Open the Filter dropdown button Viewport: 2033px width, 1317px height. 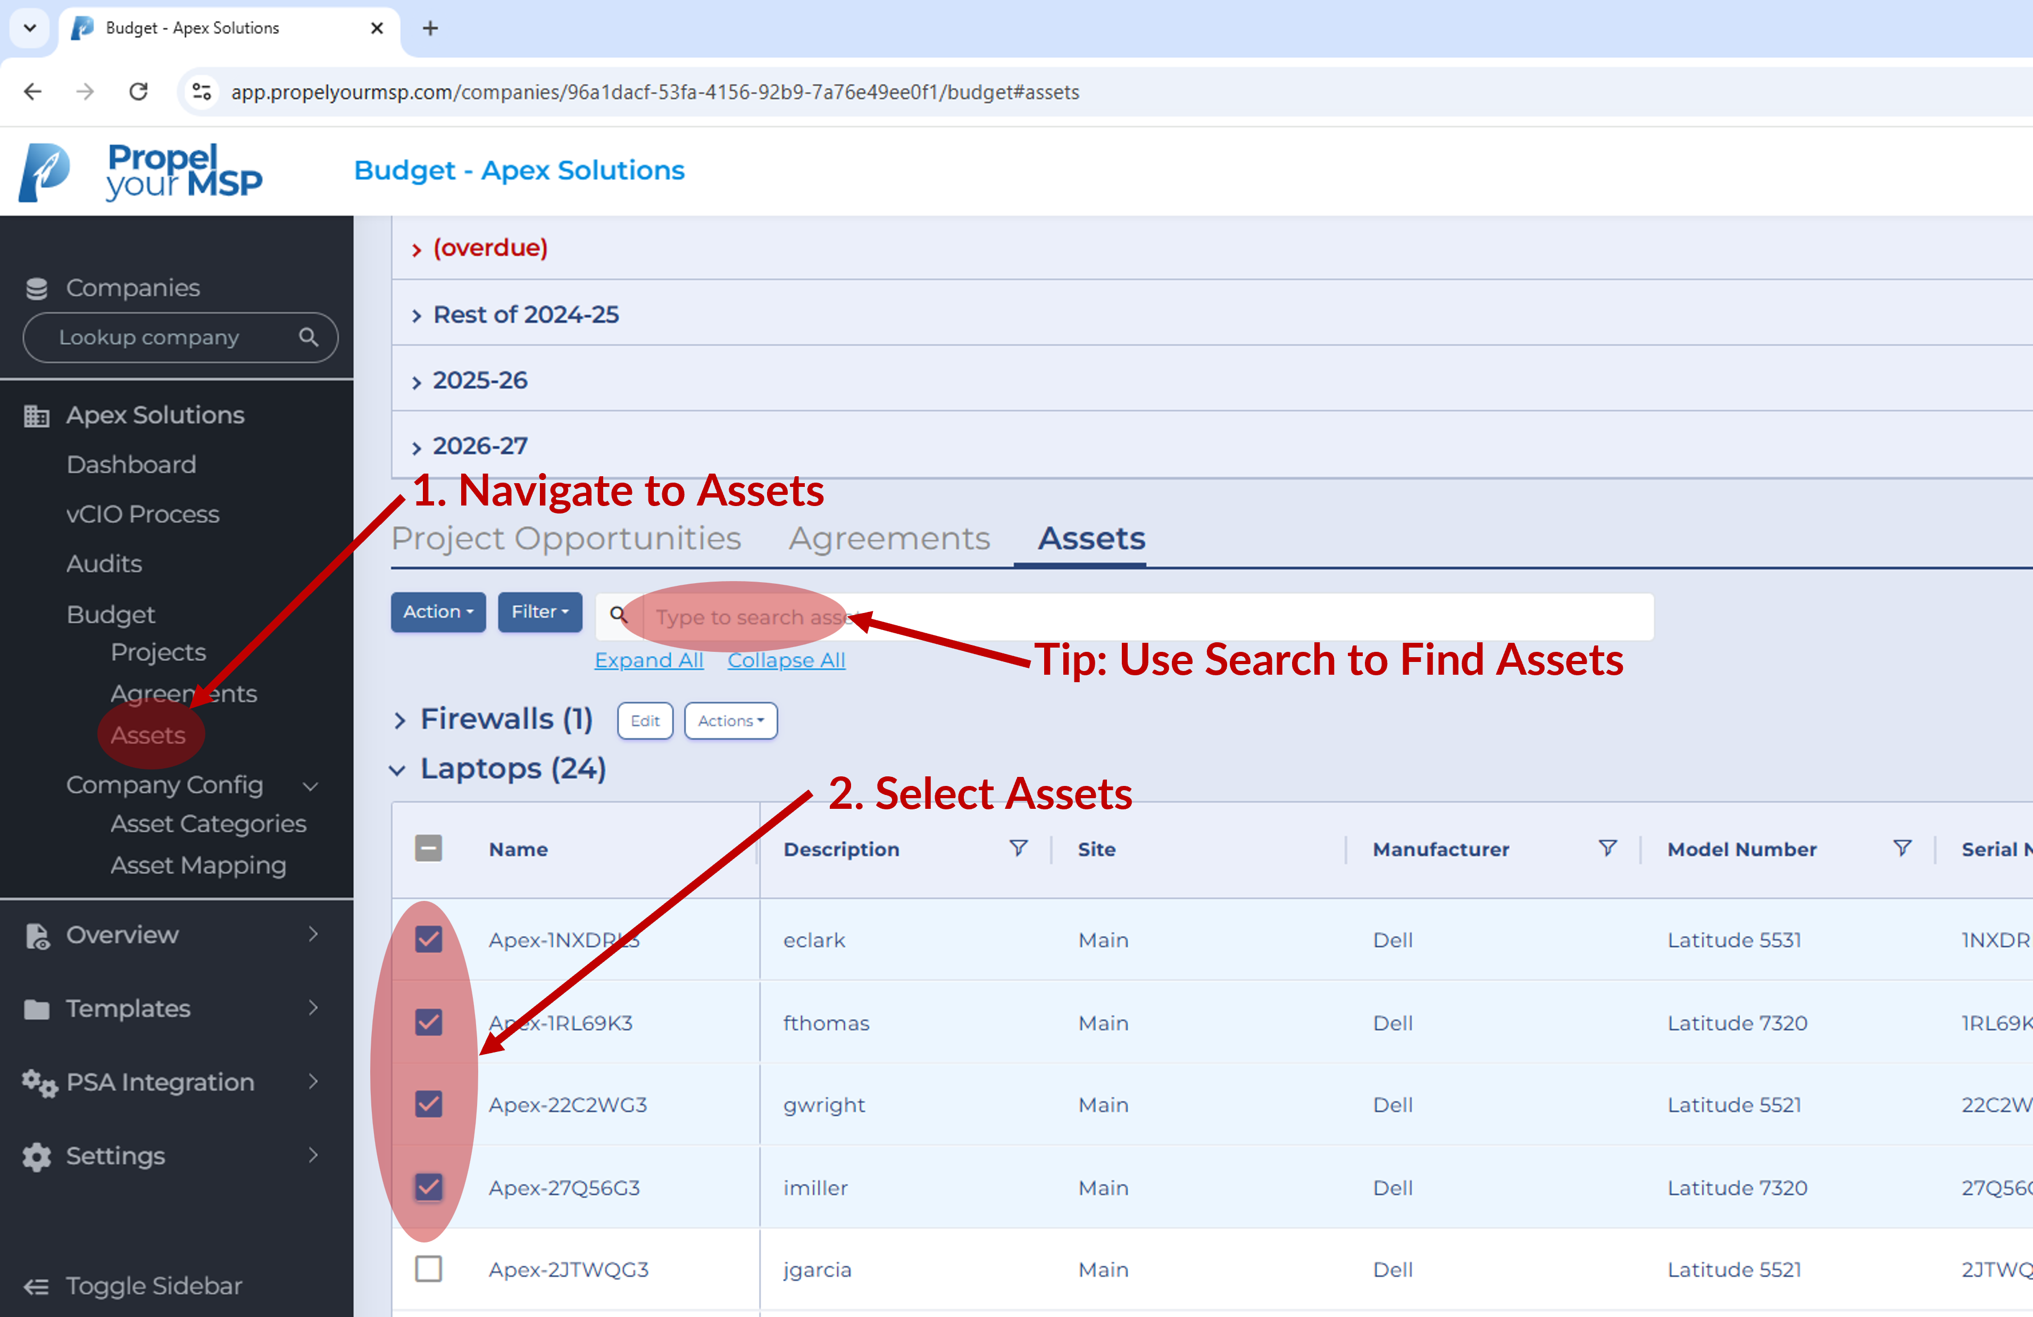tap(540, 612)
